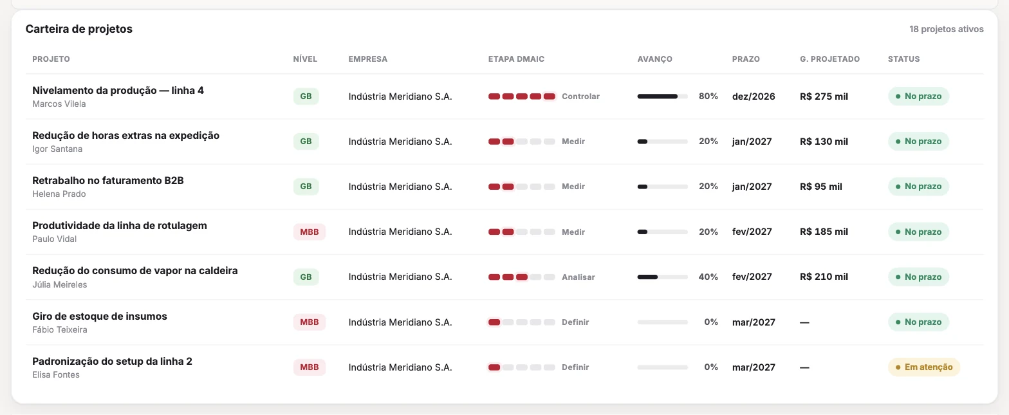Click the ETAPA DMAIC column header
1009x415 pixels.
(516, 59)
